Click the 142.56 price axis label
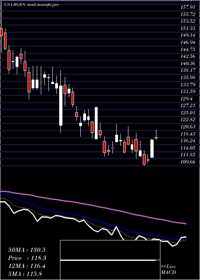 click(188, 56)
